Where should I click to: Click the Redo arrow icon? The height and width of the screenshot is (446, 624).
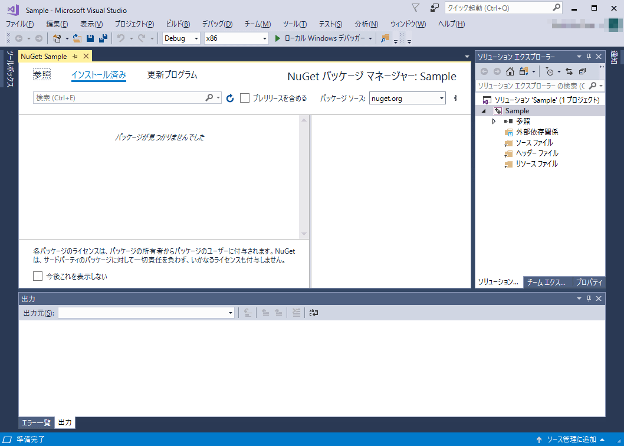pyautogui.click(x=142, y=38)
